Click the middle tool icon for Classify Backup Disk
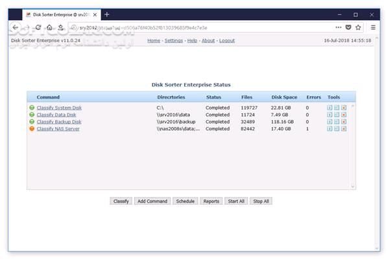This screenshot has width=389, height=261. click(336, 122)
